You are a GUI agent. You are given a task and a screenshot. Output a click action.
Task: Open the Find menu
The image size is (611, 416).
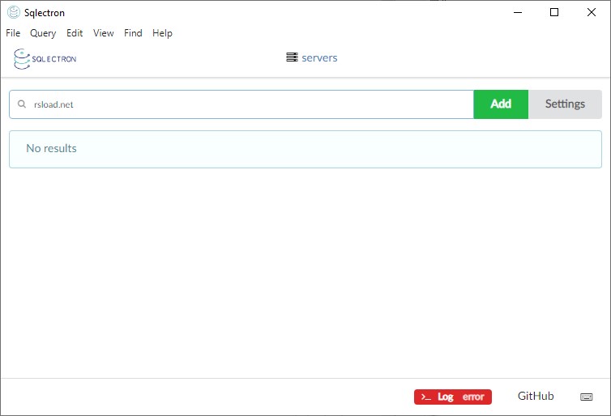point(133,33)
